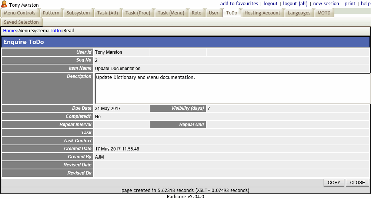Open the Role tab
This screenshot has width=371, height=199.
(x=197, y=13)
